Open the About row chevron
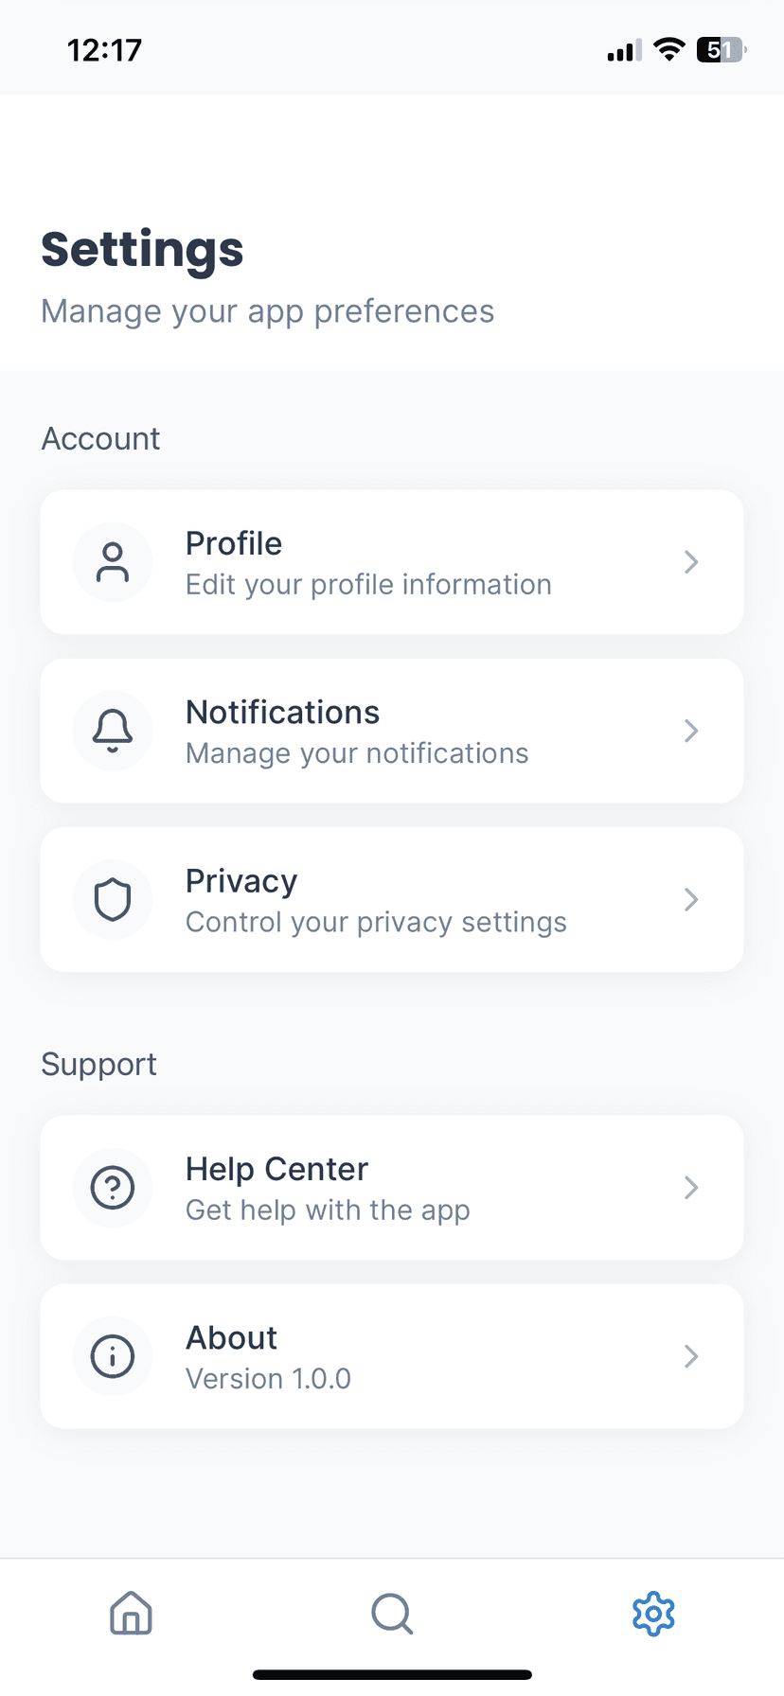The image size is (784, 1696). pyautogui.click(x=691, y=1356)
